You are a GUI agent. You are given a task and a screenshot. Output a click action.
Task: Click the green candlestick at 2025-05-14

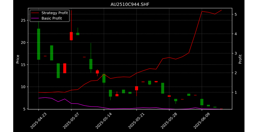[x=104, y=78]
